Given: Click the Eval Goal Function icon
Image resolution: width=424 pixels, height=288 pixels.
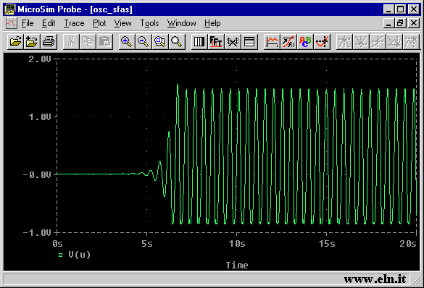Looking at the screenshot, I should pyautogui.click(x=288, y=42).
